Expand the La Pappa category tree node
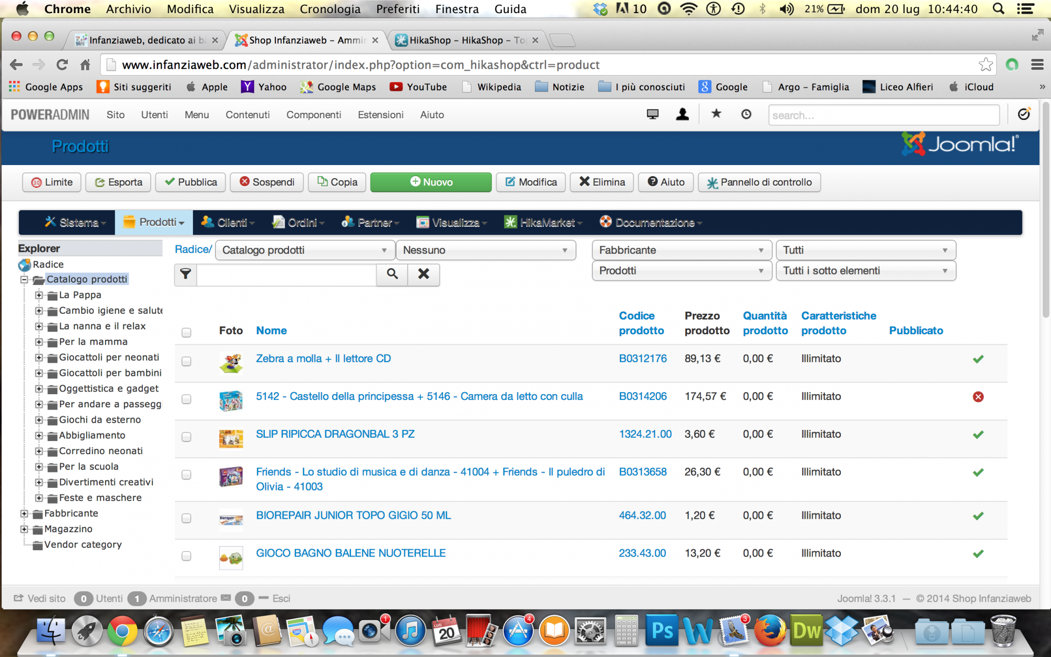The image size is (1051, 657). click(39, 295)
